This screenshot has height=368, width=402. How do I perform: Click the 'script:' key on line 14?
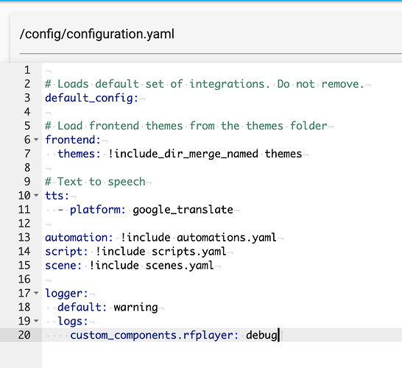[67, 252]
